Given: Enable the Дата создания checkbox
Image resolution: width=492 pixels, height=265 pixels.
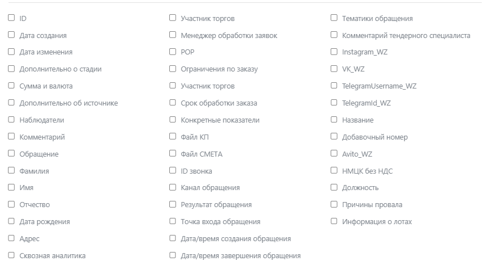Looking at the screenshot, I should [11, 35].
